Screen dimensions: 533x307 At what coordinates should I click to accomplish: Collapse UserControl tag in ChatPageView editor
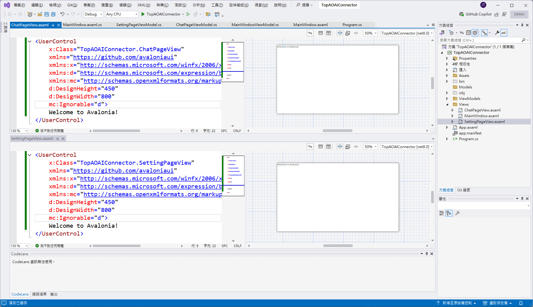pyautogui.click(x=30, y=41)
